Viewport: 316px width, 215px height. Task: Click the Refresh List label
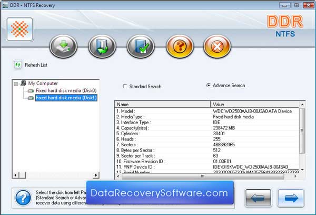click(x=36, y=65)
